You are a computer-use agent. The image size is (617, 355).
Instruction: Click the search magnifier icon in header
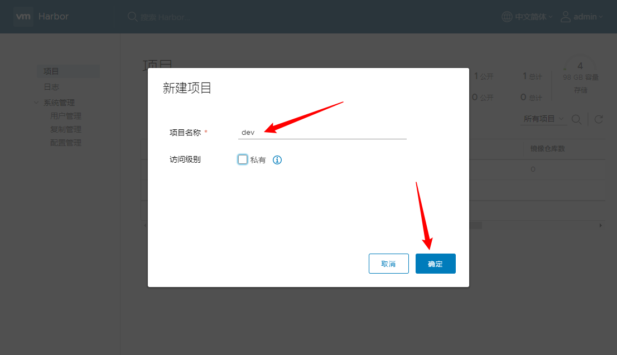(x=132, y=17)
